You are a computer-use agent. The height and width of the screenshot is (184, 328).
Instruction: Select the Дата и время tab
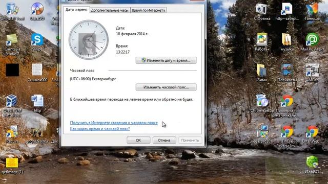coord(76,10)
